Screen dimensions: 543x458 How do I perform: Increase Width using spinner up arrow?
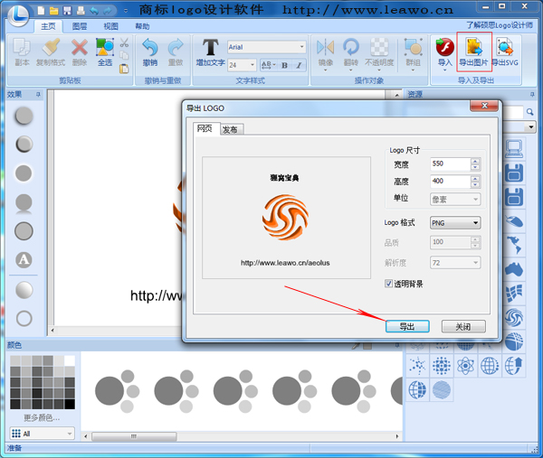click(x=475, y=161)
